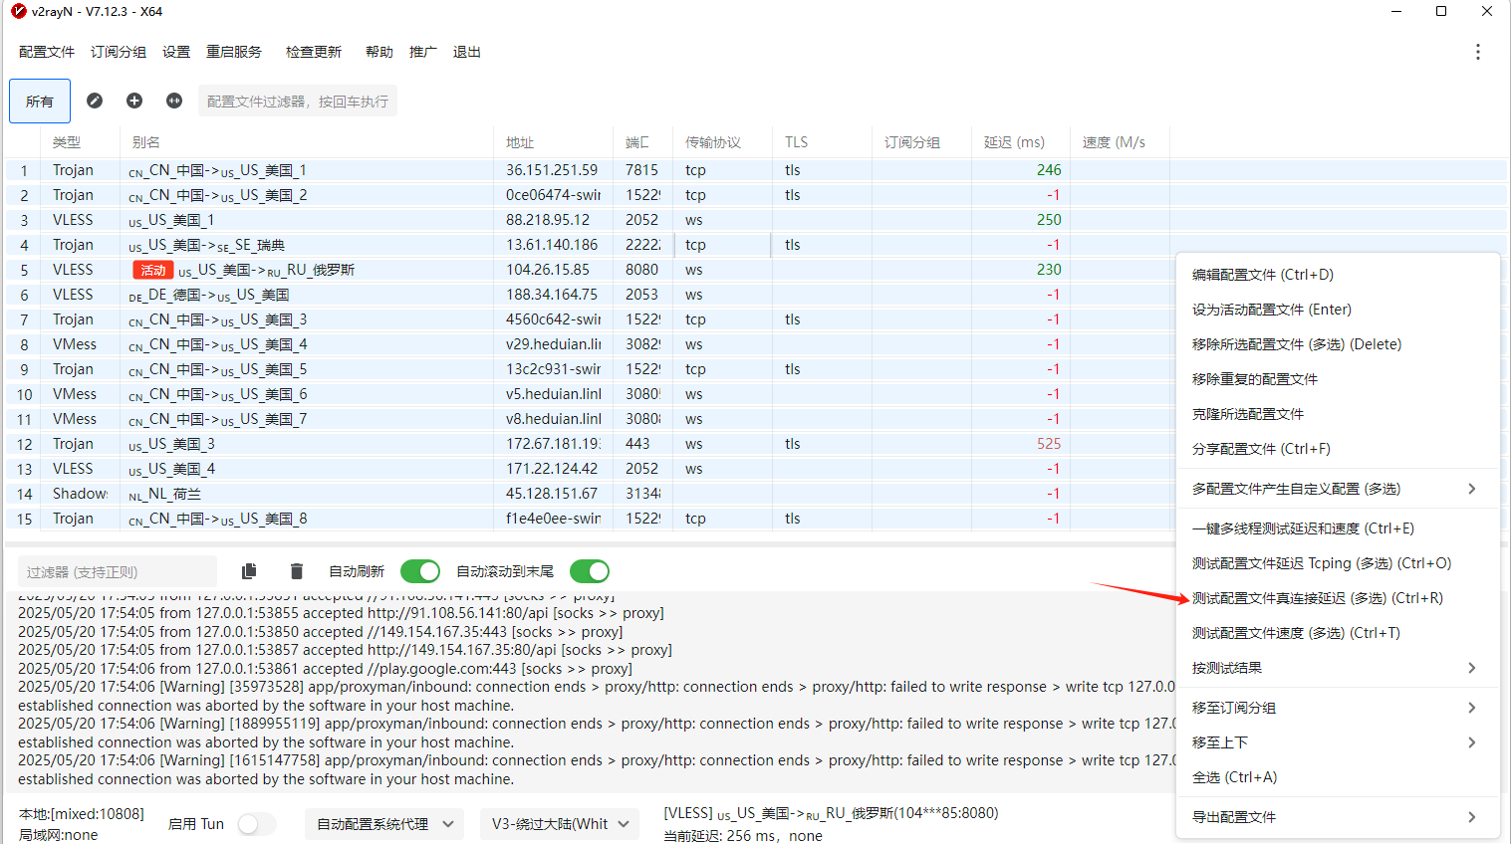1511x844 pixels.
Task: Open the 检查更新 menu
Action: (x=314, y=52)
